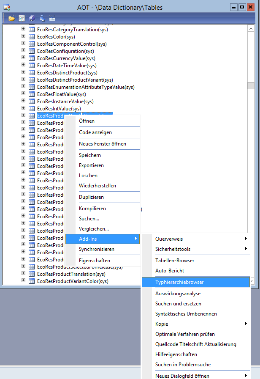This screenshot has height=379, width=260.
Task: Launch Tabellen-Browser from Add-Ins
Action: point(196,261)
